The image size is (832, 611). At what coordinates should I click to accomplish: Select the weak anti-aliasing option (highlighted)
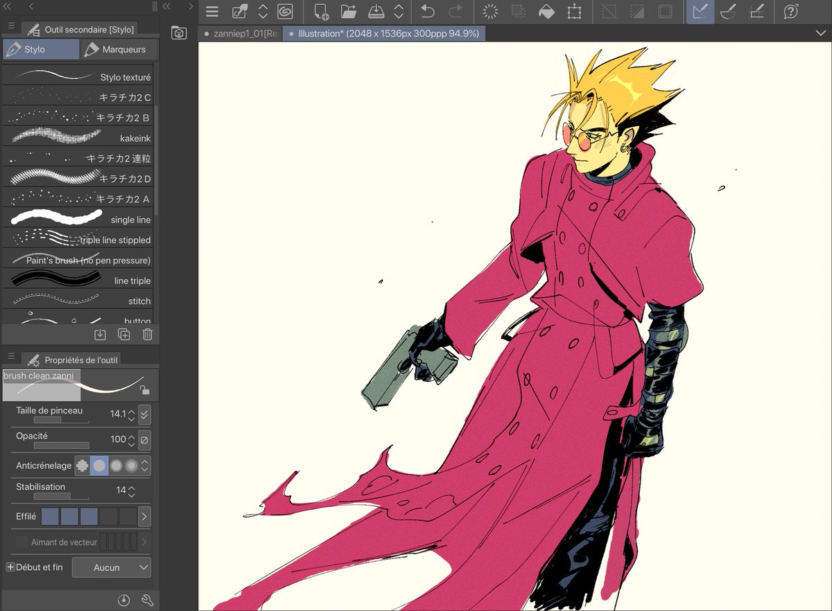point(99,466)
